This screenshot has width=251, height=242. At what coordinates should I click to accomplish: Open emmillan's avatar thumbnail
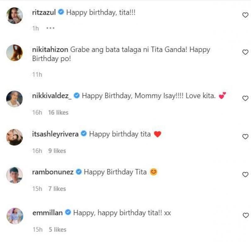point(15,216)
